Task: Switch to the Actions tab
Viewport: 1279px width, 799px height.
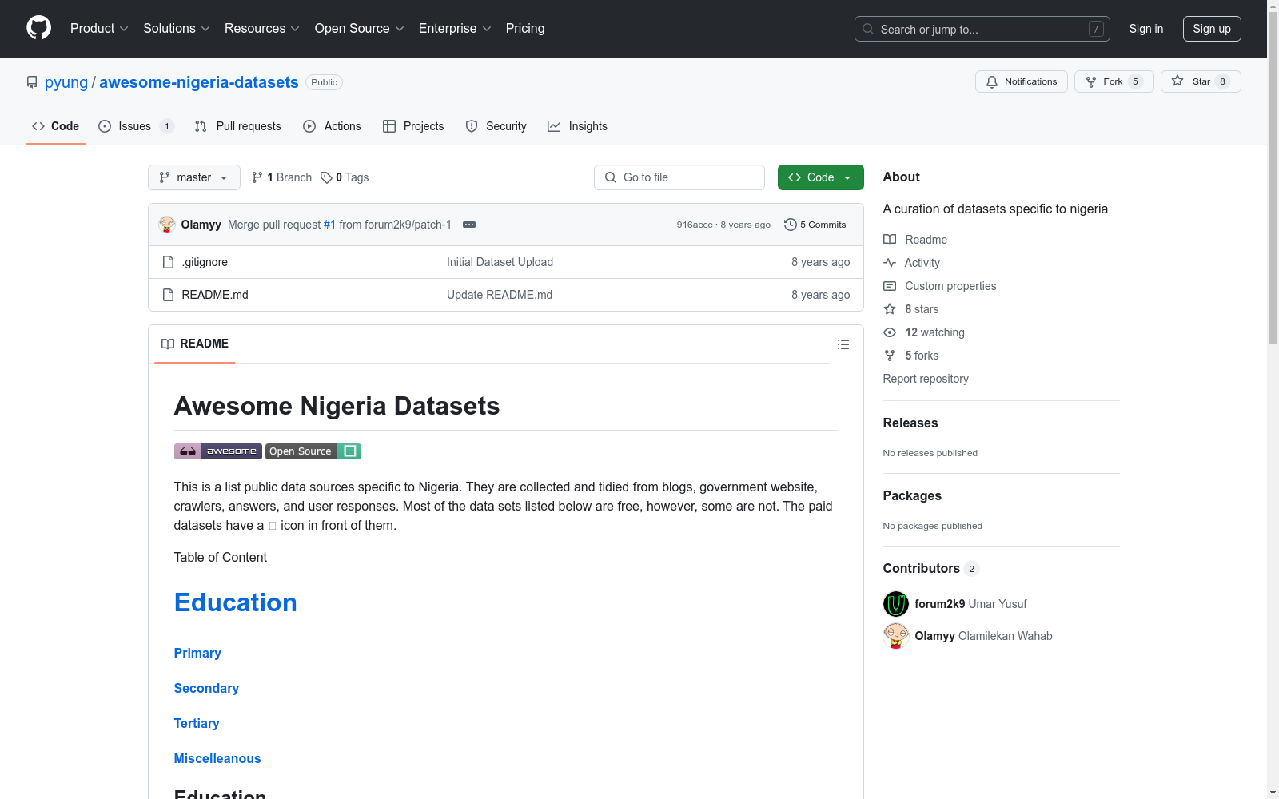Action: pos(332,126)
